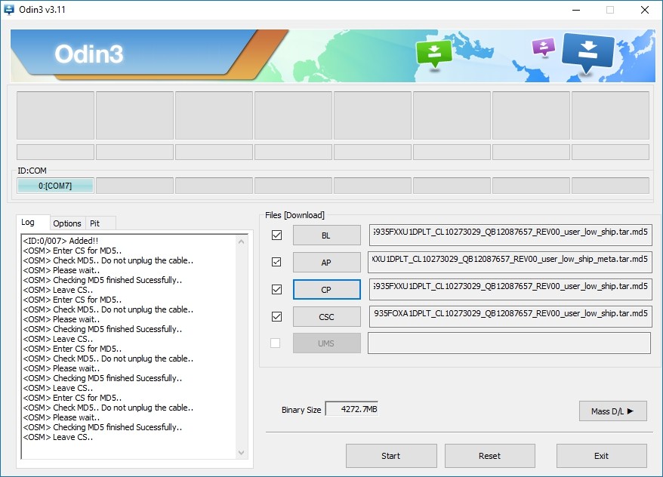This screenshot has width=663, height=477.
Task: Switch to the Options tab
Action: click(67, 223)
